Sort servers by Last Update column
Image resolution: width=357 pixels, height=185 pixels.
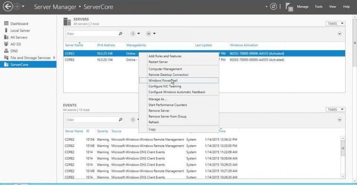(x=203, y=45)
